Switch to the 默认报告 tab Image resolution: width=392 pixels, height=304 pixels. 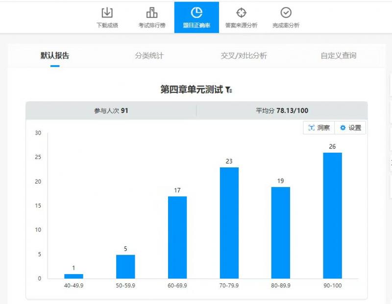point(55,56)
